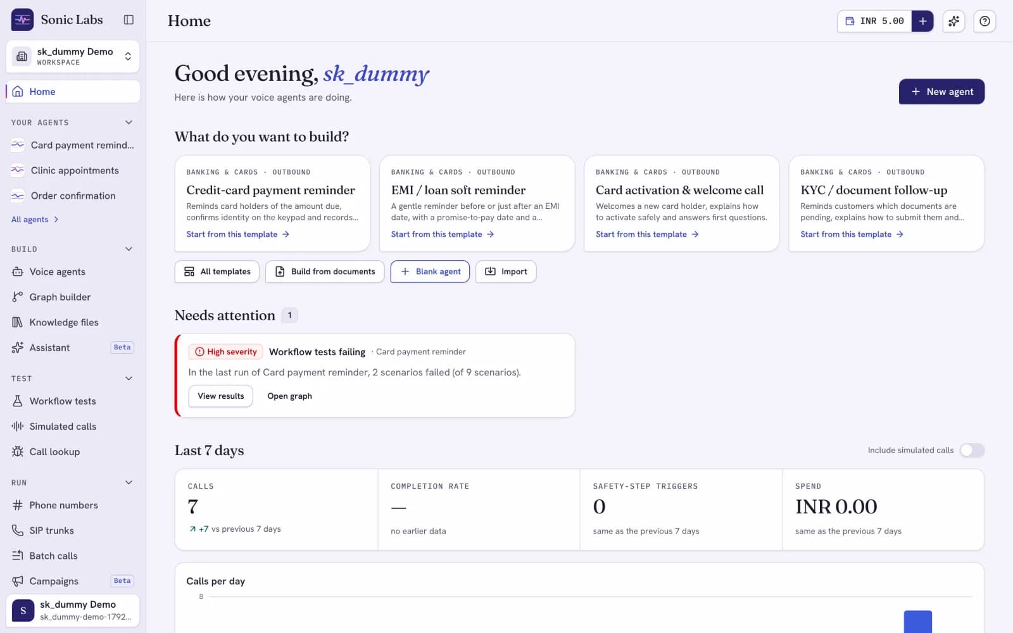The height and width of the screenshot is (633, 1013).
Task: Start from KYC / document follow-up template
Action: 852,234
